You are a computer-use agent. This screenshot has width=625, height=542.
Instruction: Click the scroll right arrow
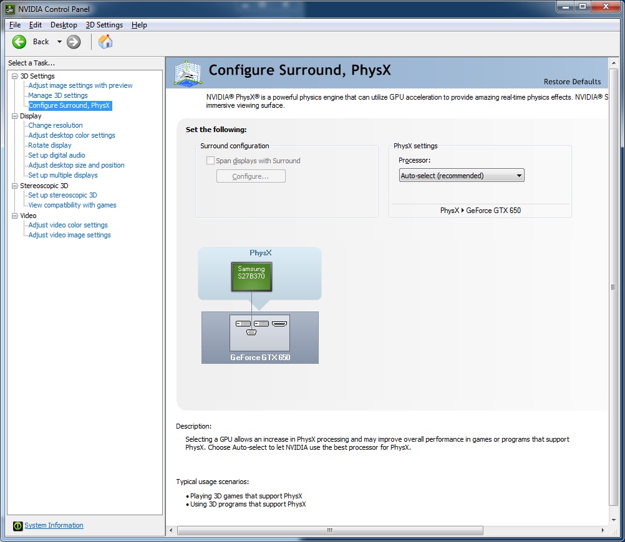[603, 530]
